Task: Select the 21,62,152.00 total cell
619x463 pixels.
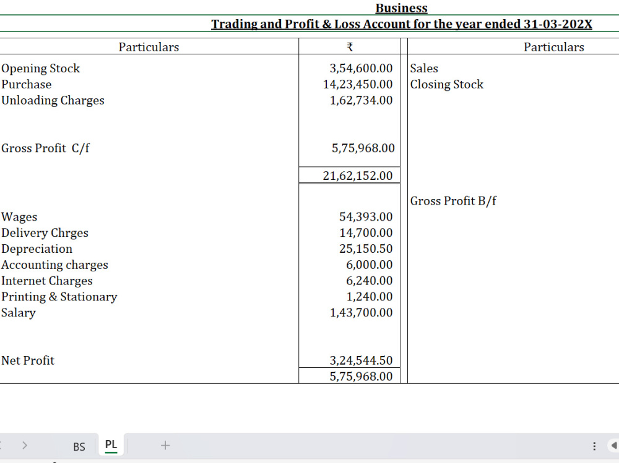Action: [x=358, y=176]
